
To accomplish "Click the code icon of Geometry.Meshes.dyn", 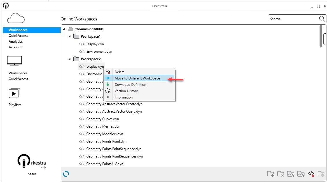I will tap(82, 126).
